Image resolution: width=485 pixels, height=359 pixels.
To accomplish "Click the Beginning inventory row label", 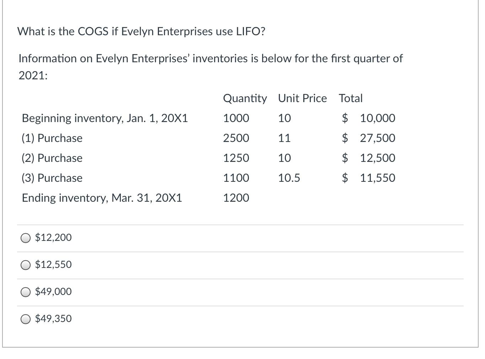I will [105, 118].
